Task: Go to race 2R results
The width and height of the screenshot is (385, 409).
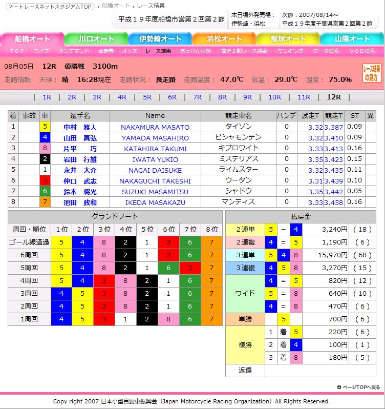Action: 72,97
